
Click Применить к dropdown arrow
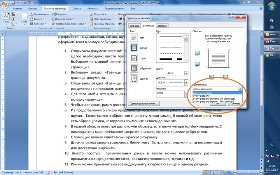point(240,89)
